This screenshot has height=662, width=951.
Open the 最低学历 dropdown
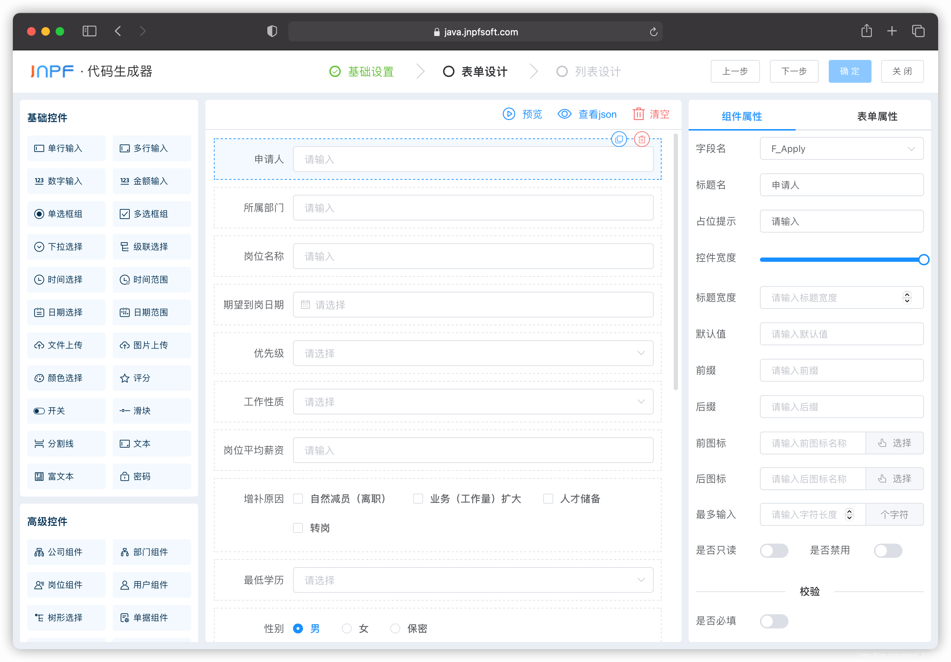[473, 580]
